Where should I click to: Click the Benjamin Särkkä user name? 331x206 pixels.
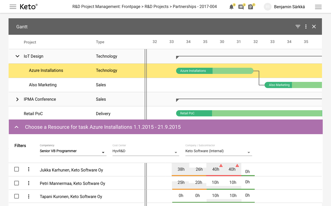click(x=289, y=7)
